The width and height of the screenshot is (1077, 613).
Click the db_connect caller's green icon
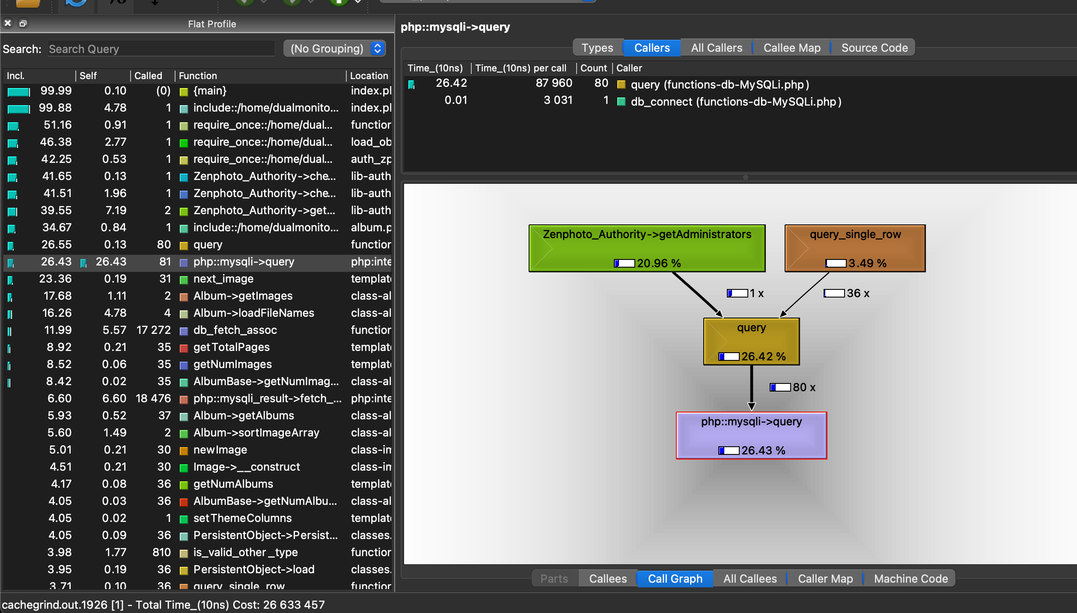[x=621, y=102]
